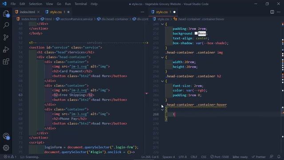Image resolution: width=284 pixels, height=160 pixels.
Task: Click the Scanning status item
Action: click(x=30, y=157)
